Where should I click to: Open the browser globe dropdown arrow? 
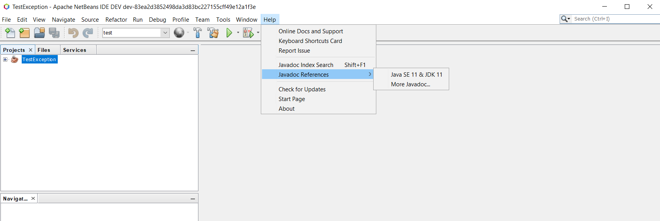188,33
